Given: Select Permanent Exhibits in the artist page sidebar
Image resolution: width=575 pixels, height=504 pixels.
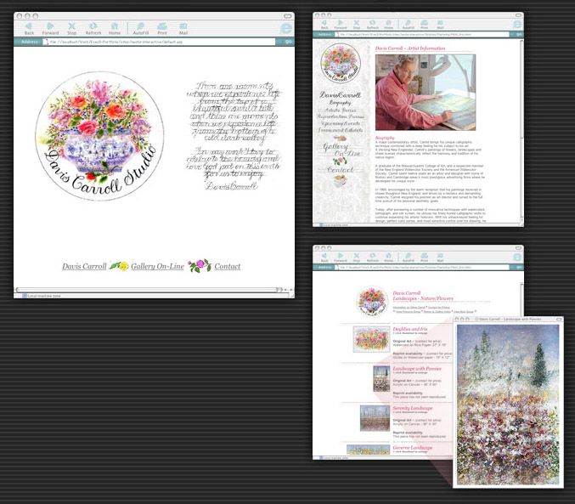Looking at the screenshot, I should click(341, 130).
